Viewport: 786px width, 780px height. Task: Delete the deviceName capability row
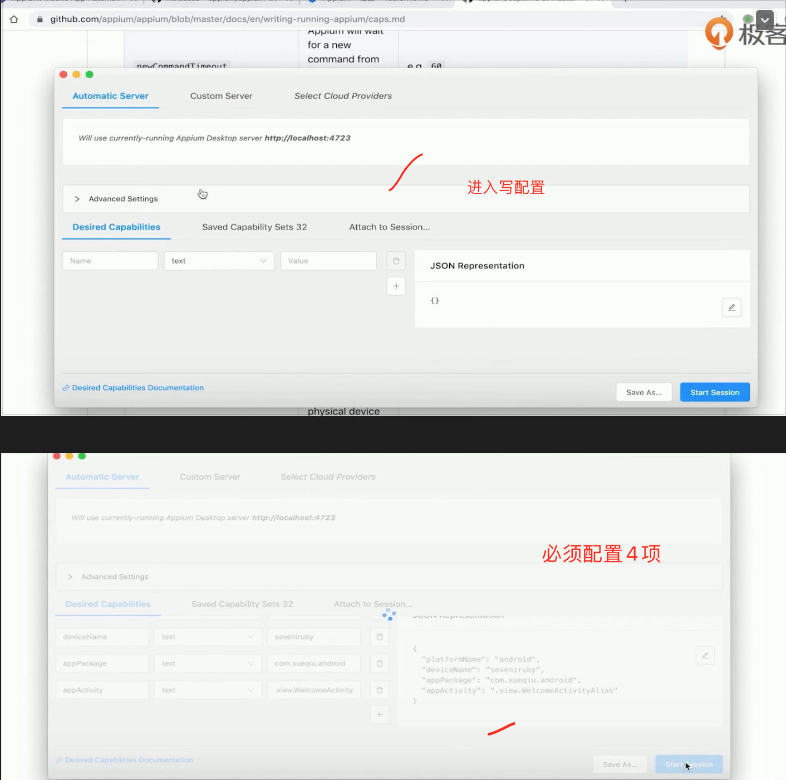click(x=380, y=637)
